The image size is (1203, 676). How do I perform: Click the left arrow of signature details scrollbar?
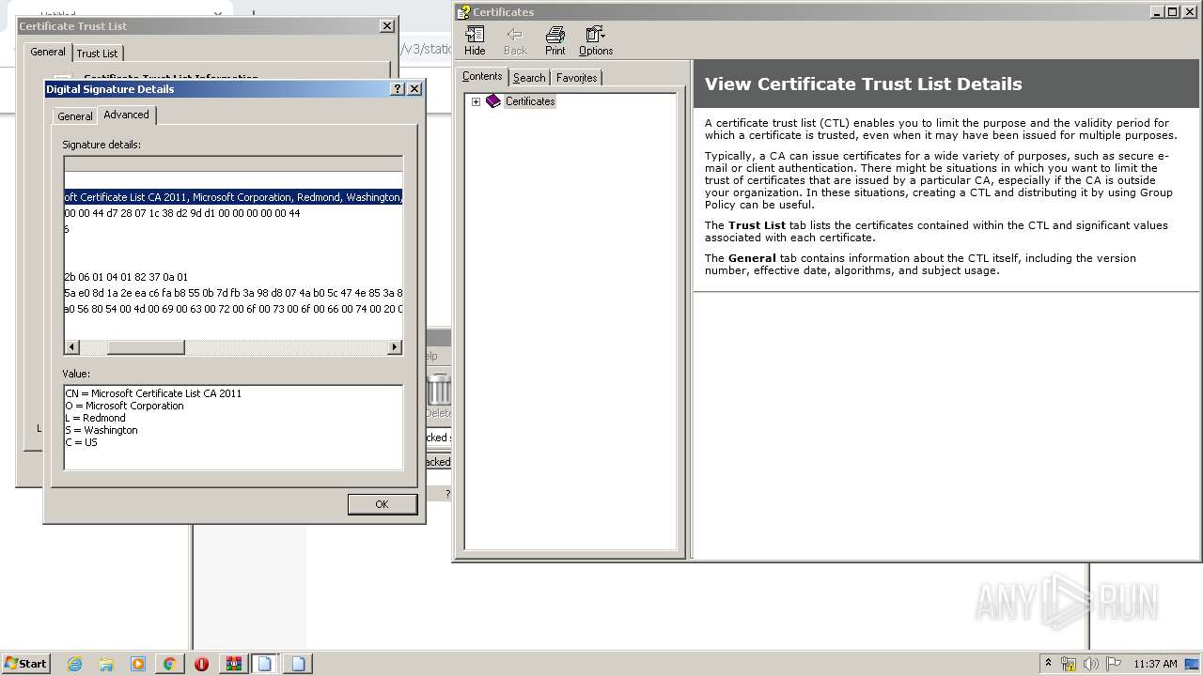click(x=71, y=347)
